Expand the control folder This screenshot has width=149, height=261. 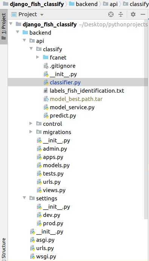pos(31,123)
